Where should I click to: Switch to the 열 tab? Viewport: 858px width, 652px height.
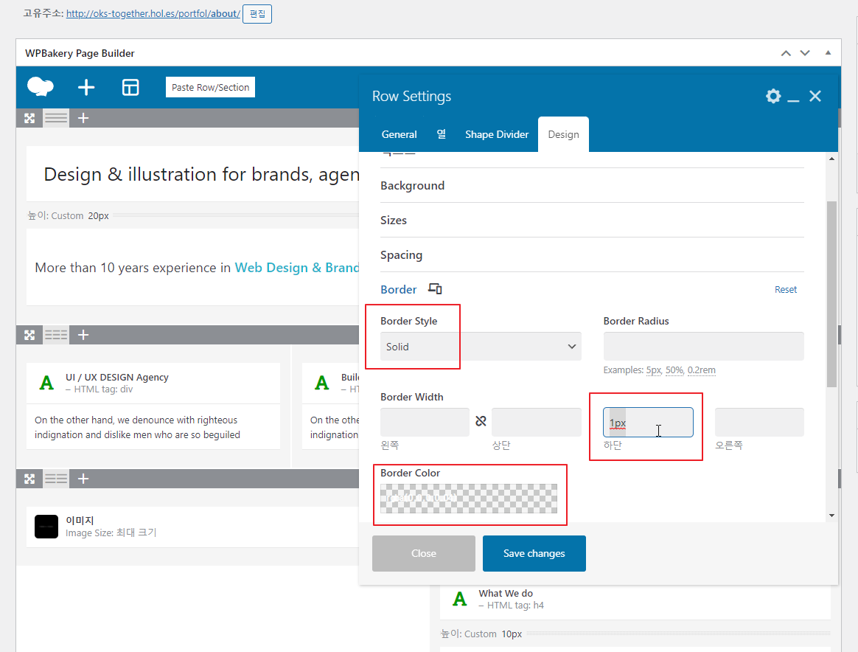point(441,134)
